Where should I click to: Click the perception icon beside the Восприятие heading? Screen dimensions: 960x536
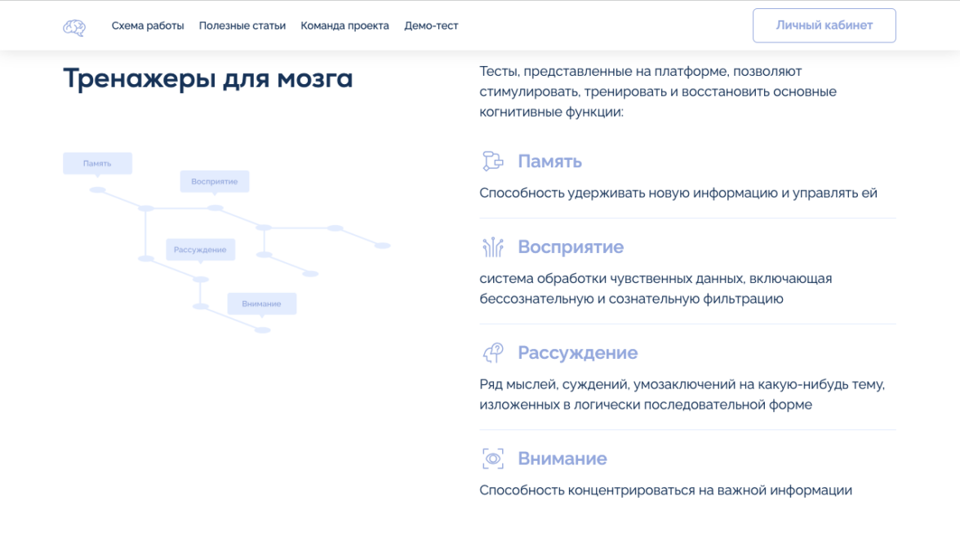click(492, 247)
